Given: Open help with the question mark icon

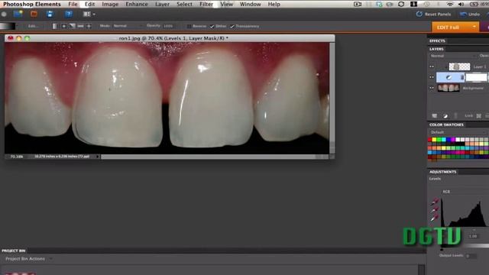Looking at the screenshot, I should pos(69,14).
